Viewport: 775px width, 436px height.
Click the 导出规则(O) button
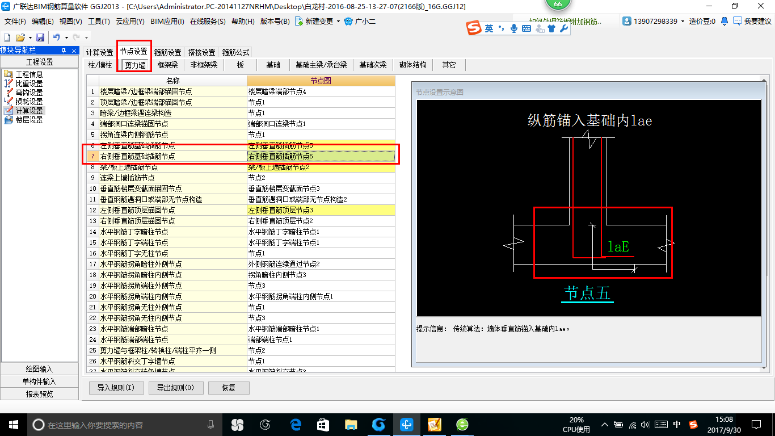[175, 388]
